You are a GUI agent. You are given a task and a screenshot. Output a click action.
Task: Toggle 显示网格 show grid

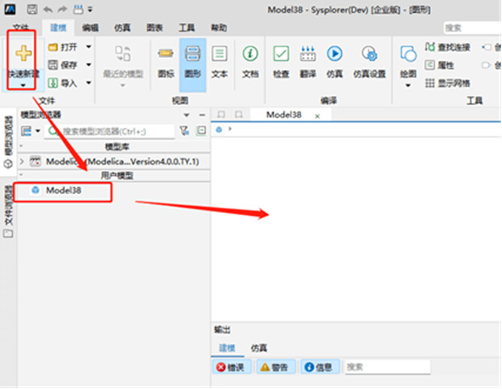click(448, 84)
